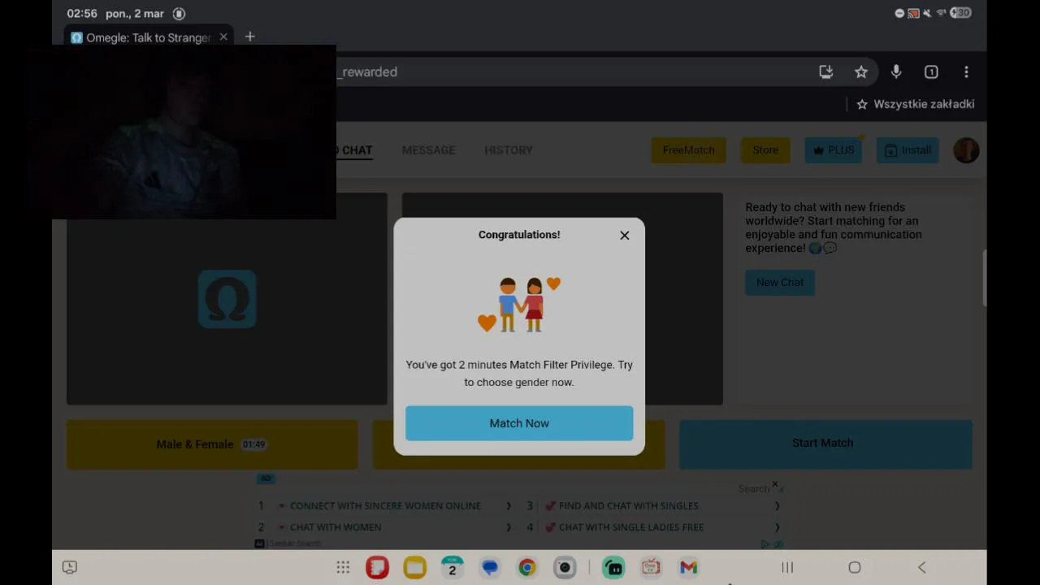This screenshot has height=585, width=1040.
Task: Tap the screen recording status icon
Action: pyautogui.click(x=179, y=14)
